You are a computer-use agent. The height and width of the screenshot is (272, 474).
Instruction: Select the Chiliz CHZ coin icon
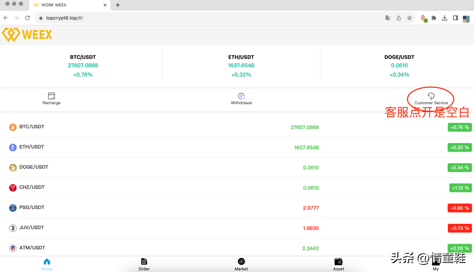pyautogui.click(x=13, y=188)
